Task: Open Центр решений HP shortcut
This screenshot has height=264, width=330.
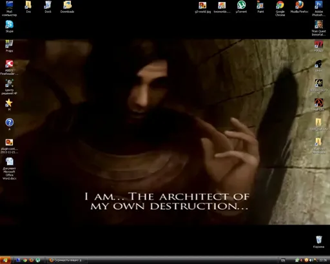Action: [x=9, y=87]
